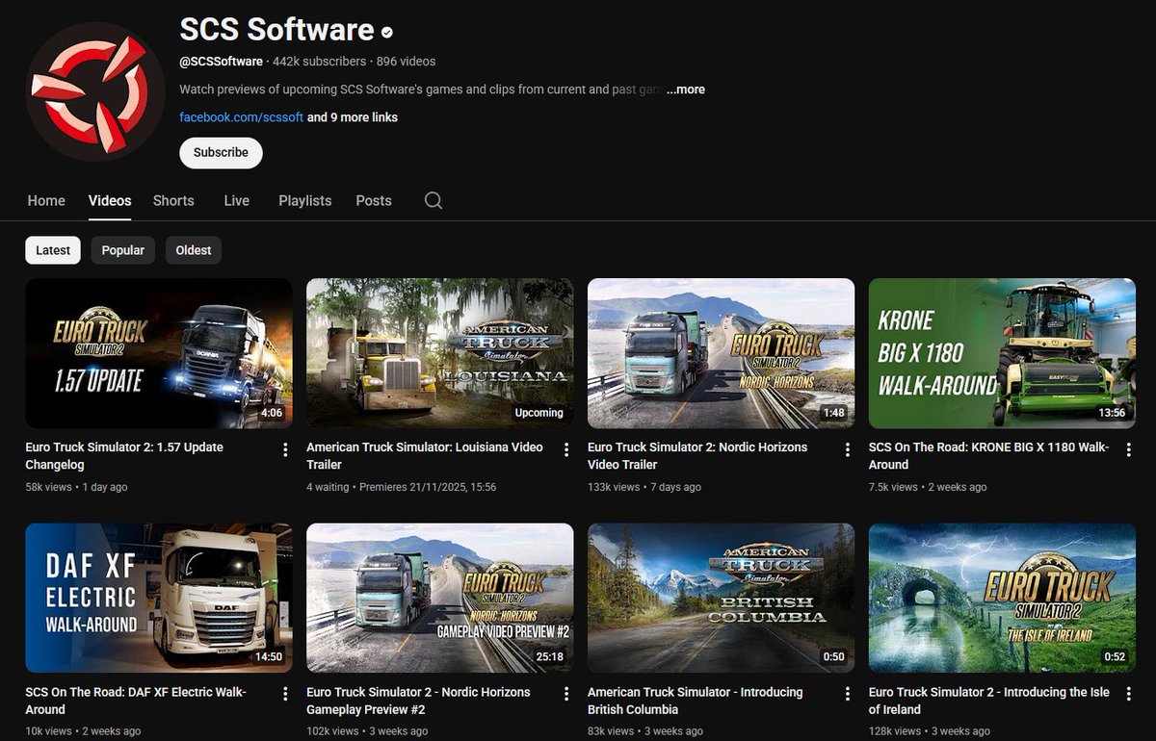Switch to the Playlists tab
Image resolution: width=1156 pixels, height=741 pixels.
304,200
